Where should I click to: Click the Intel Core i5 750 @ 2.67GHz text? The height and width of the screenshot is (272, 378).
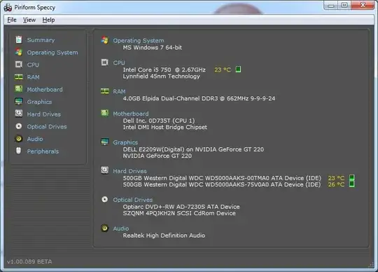164,69
